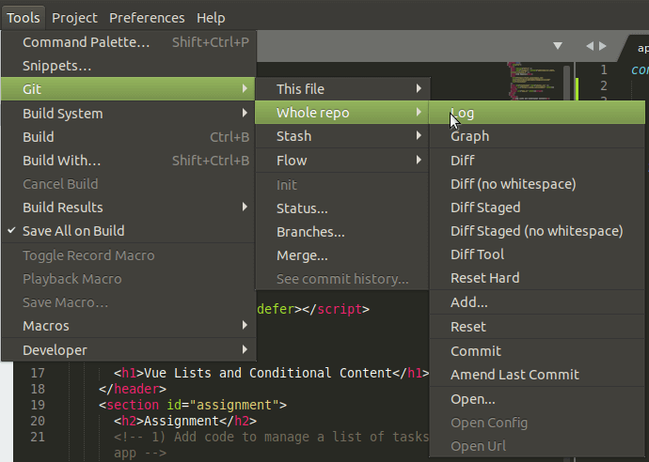Open the Tools menu

24,18
